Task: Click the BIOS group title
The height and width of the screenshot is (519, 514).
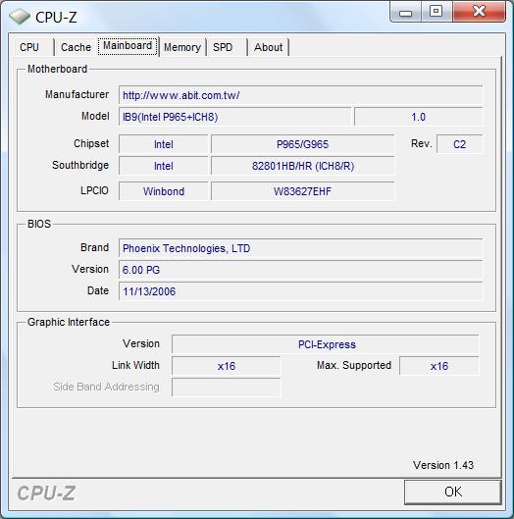Action: coord(39,224)
